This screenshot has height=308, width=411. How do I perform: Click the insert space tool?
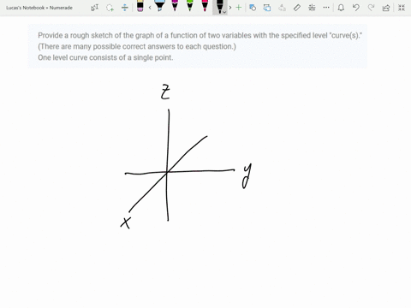coord(125,8)
